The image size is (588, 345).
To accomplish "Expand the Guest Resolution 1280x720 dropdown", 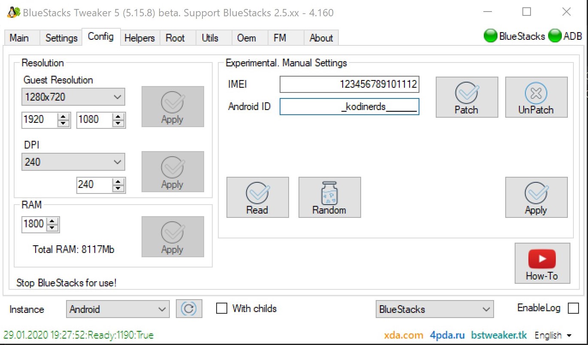I will (x=73, y=97).
